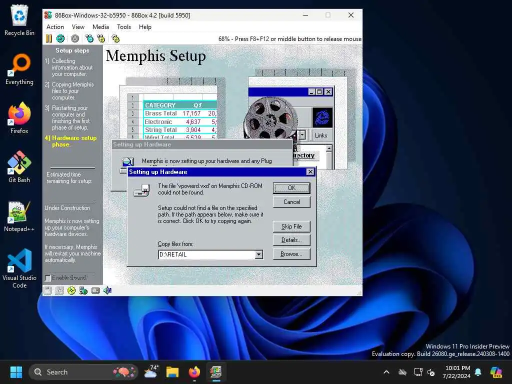Open the Copilot preview taskbar icon
Viewport: 512px width, 384px height.
pos(496,372)
